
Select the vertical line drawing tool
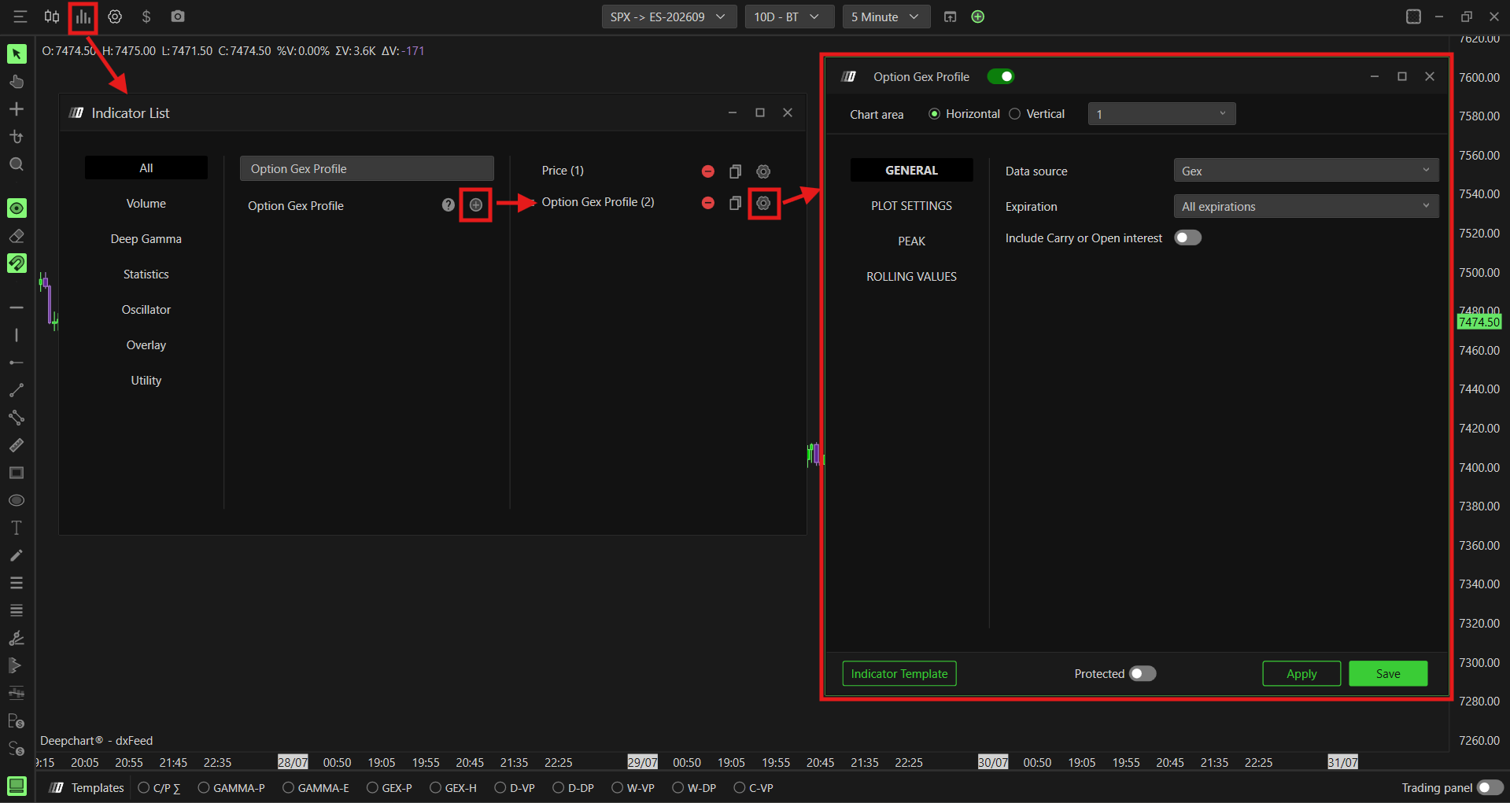[17, 335]
